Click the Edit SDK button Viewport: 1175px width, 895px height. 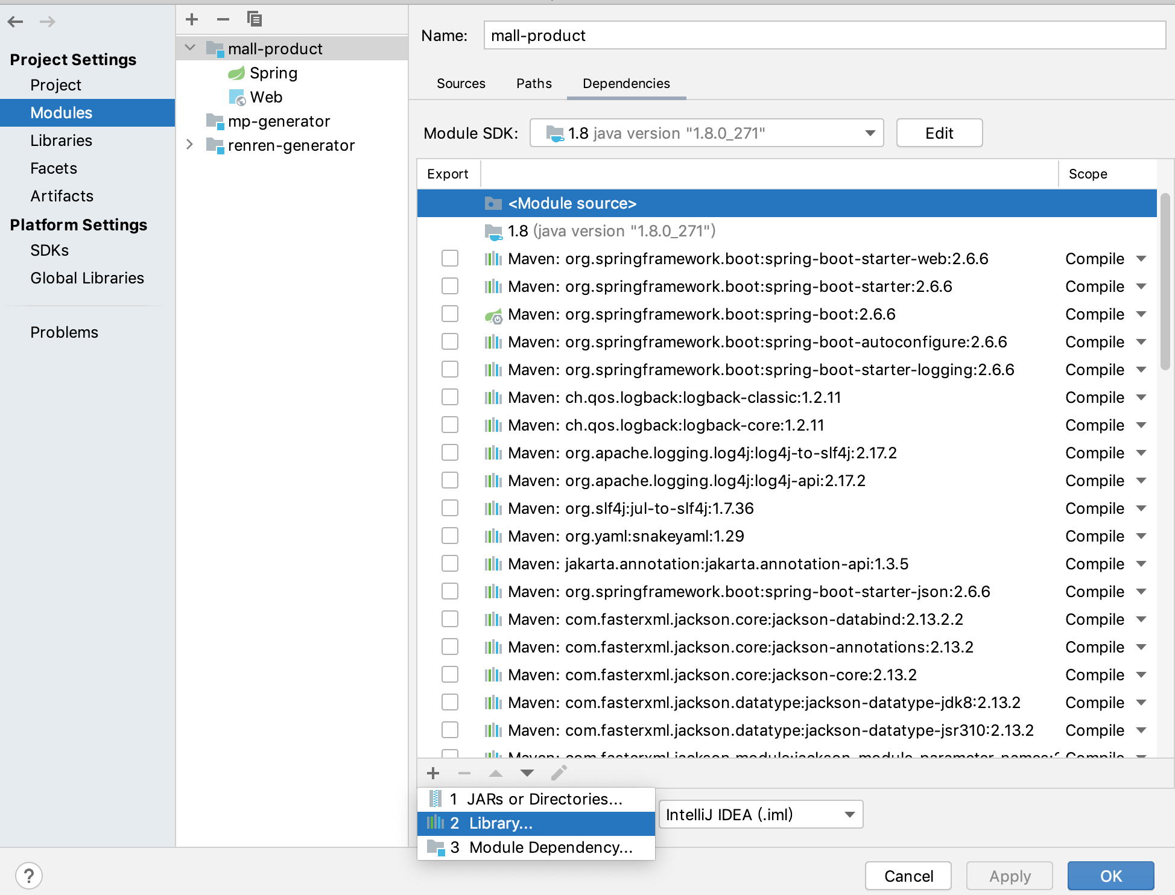point(939,133)
